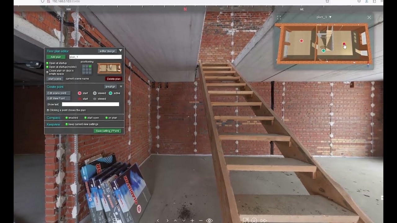Click the Delete plan button

tap(114, 79)
